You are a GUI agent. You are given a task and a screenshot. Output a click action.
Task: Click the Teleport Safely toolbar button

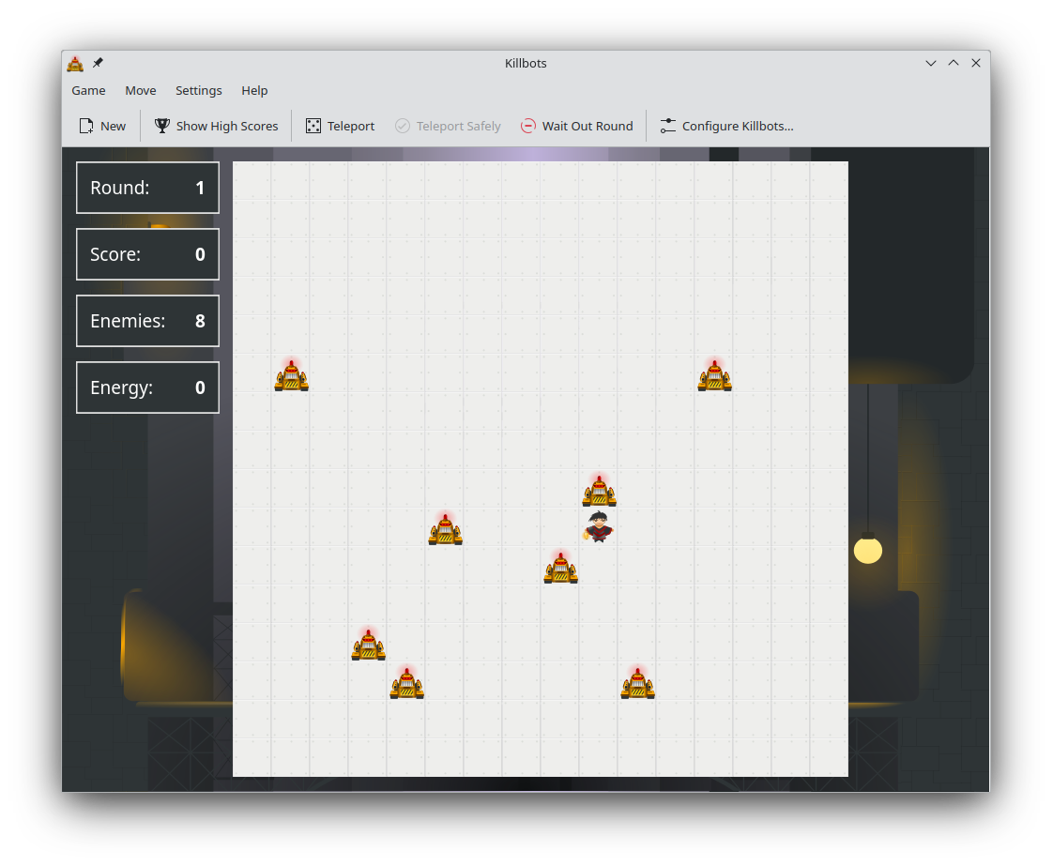click(448, 126)
